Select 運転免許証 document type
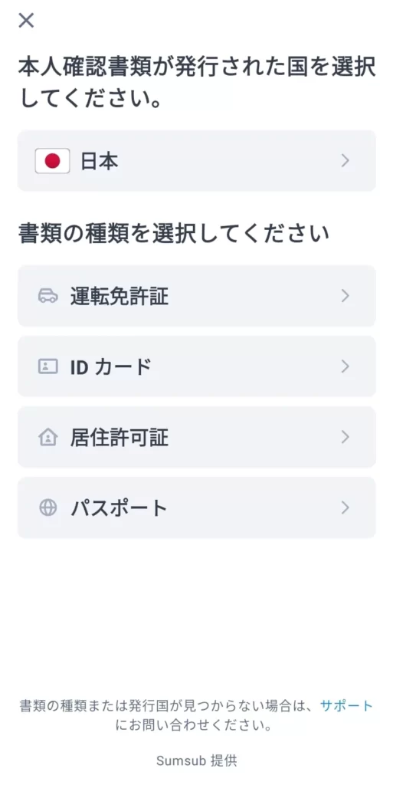This screenshot has width=393, height=785. (x=196, y=296)
